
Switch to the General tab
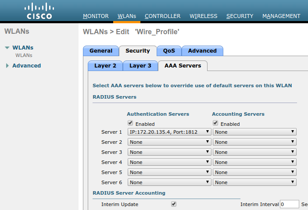pyautogui.click(x=101, y=51)
